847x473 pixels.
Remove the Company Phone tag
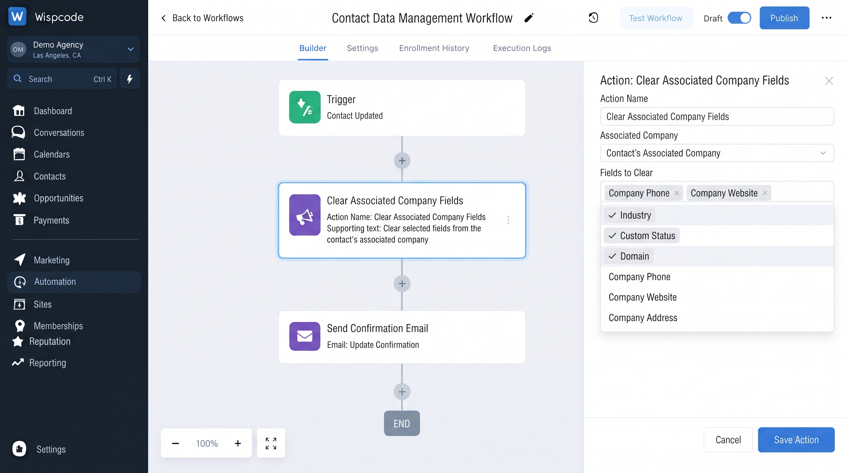click(x=677, y=193)
